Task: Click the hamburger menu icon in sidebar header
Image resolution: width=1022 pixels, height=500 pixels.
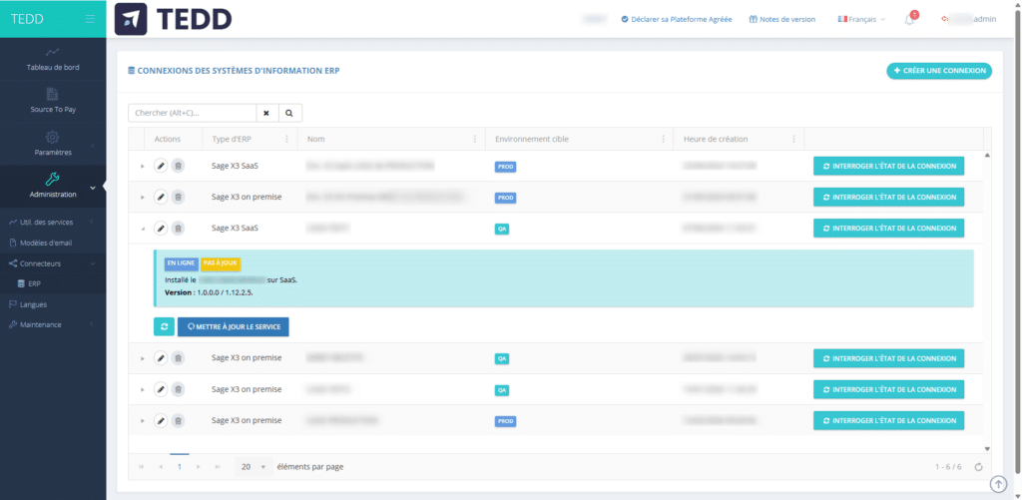Action: pos(90,19)
